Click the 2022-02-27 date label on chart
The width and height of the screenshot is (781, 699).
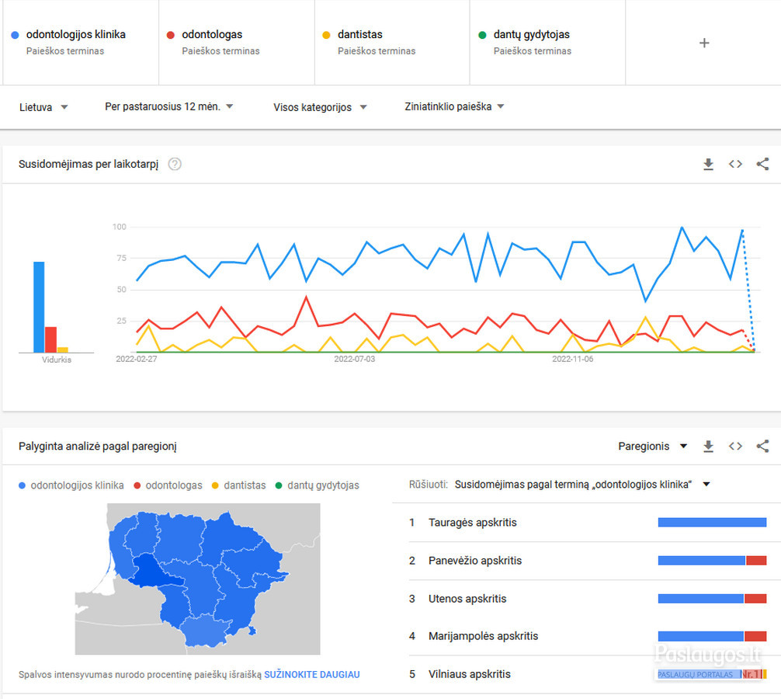click(137, 360)
